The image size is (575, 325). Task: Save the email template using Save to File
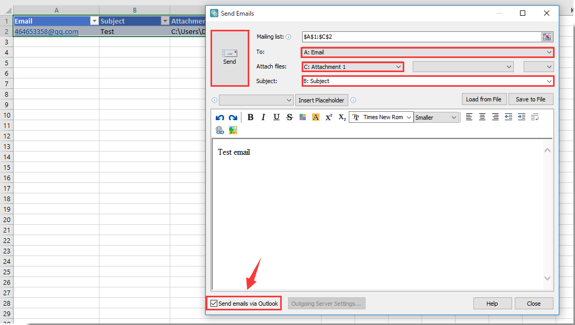pos(530,99)
